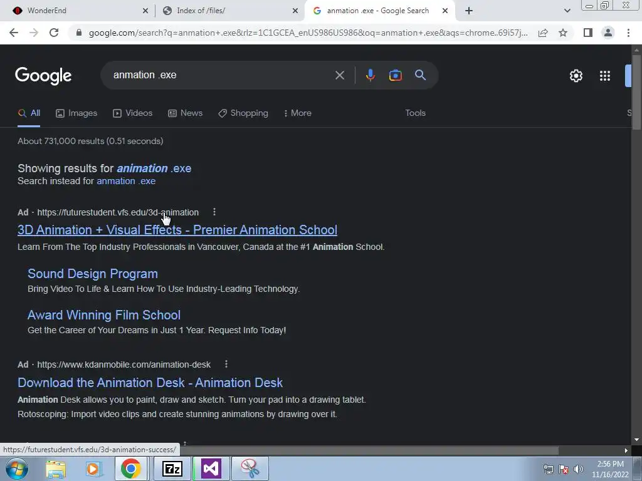Start voice search with microphone

pos(370,75)
